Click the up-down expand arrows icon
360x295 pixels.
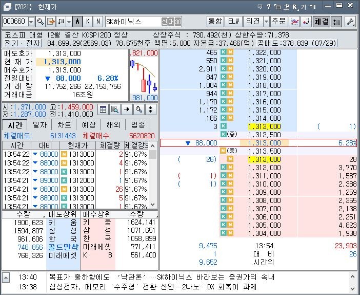(x=150, y=109)
